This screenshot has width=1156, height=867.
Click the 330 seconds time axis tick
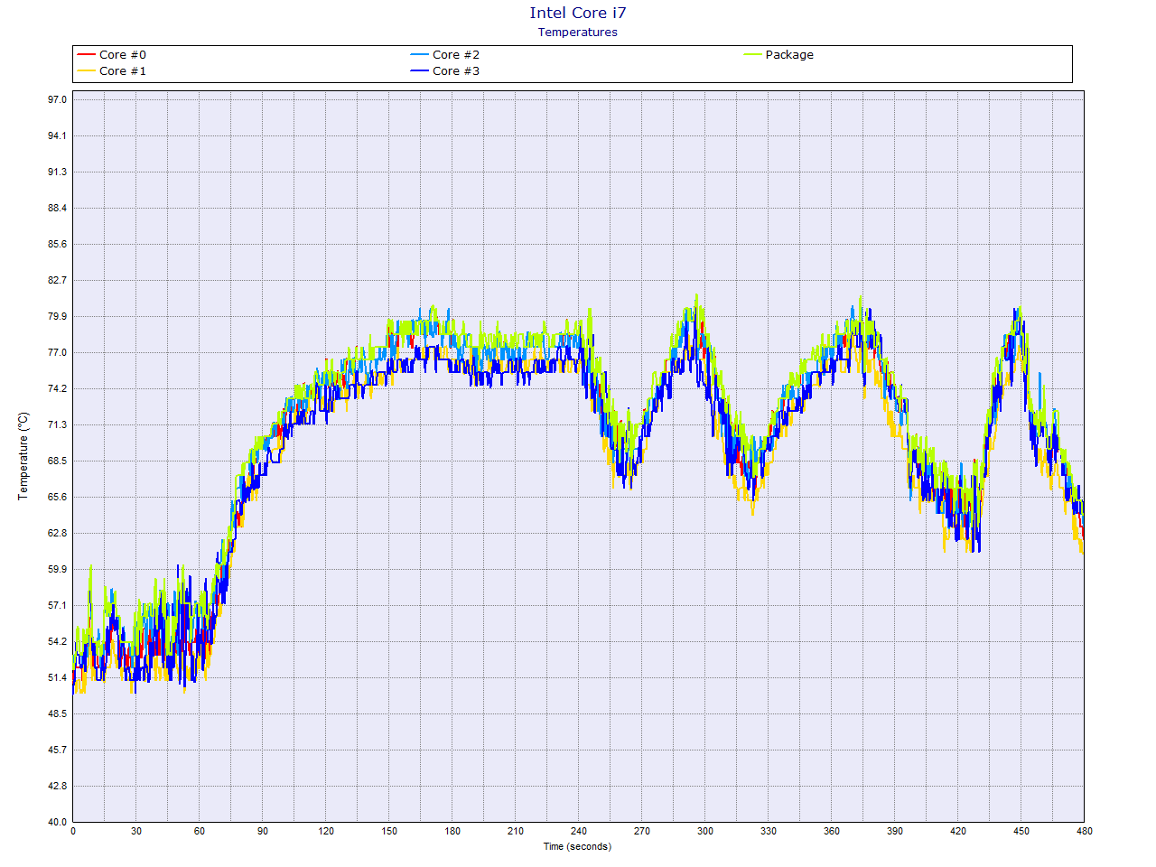769,831
